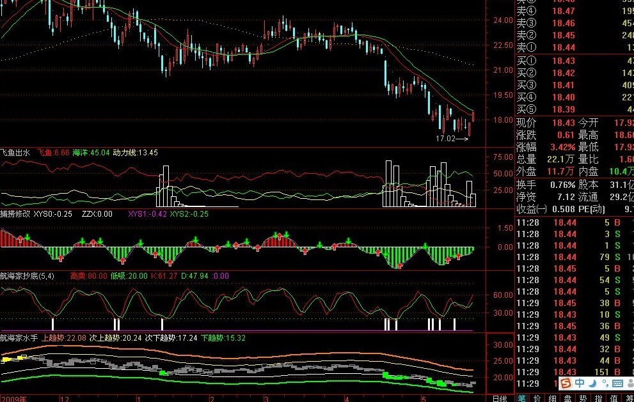
Task: Open the 细 detail tab
Action: (x=551, y=398)
